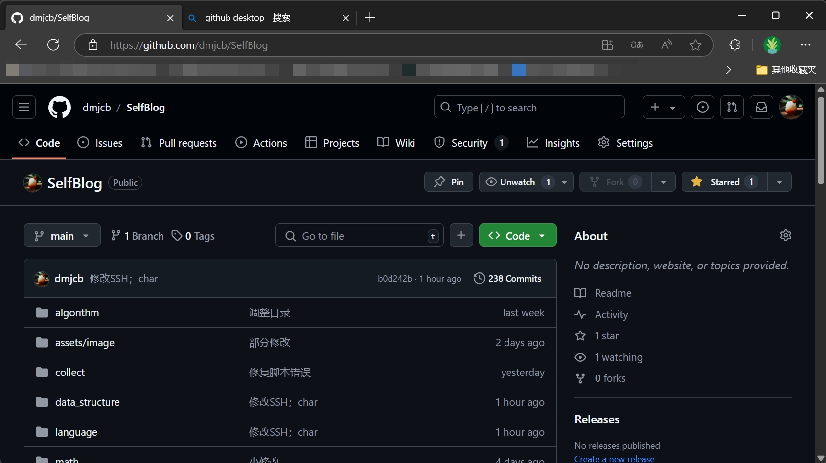
Task: Open a new browser tab
Action: 370,18
